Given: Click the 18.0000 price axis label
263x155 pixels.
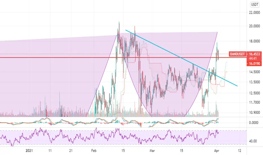Looking at the screenshot, I should coord(255,41).
